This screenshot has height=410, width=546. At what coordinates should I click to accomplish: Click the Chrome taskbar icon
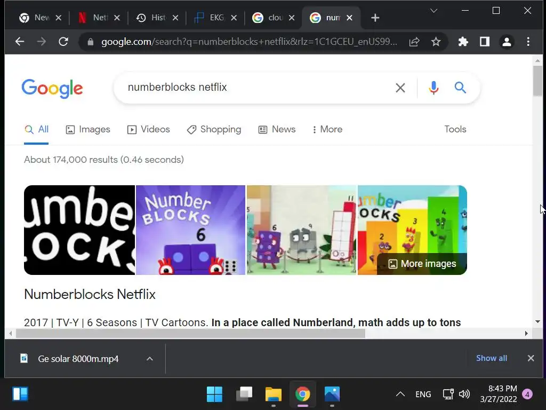tap(303, 395)
